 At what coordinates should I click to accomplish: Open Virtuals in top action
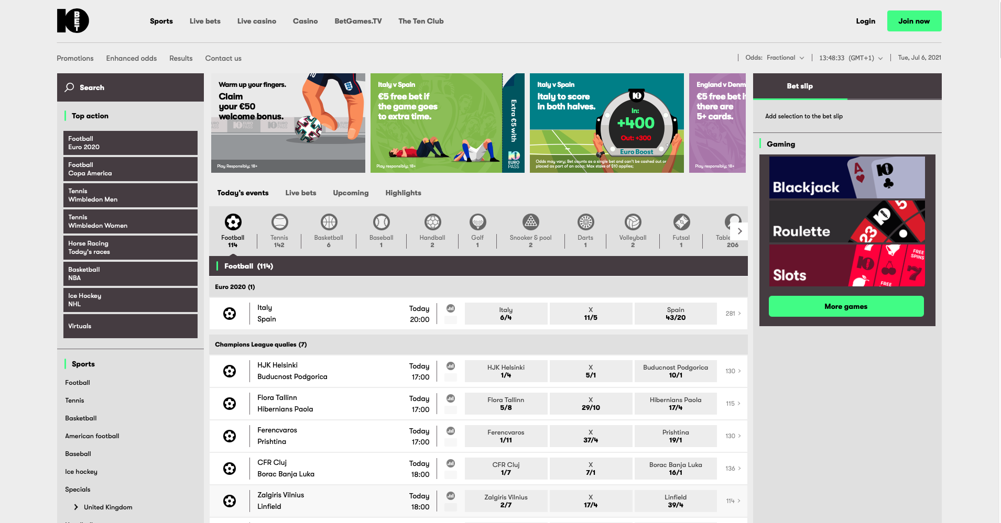pos(130,326)
